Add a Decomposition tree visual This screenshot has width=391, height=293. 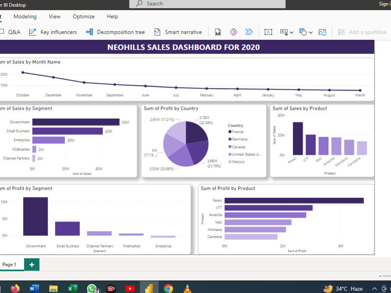click(x=115, y=32)
